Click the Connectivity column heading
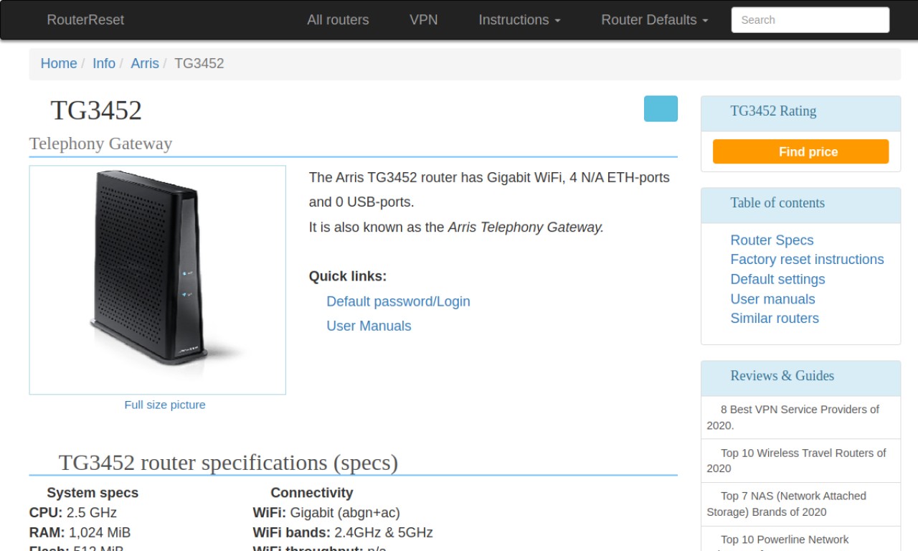The height and width of the screenshot is (551, 918). (311, 493)
